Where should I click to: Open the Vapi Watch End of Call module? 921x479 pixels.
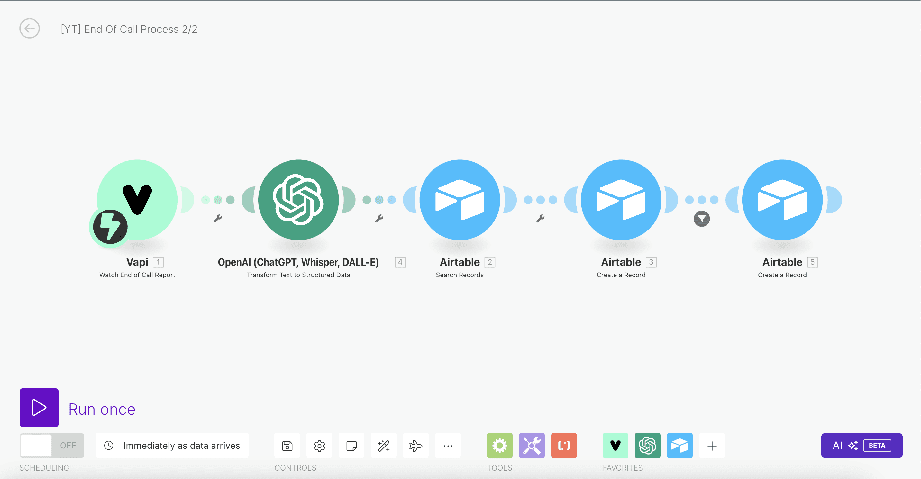[137, 199]
